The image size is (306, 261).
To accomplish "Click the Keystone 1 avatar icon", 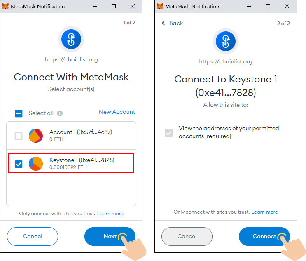I will [36, 164].
